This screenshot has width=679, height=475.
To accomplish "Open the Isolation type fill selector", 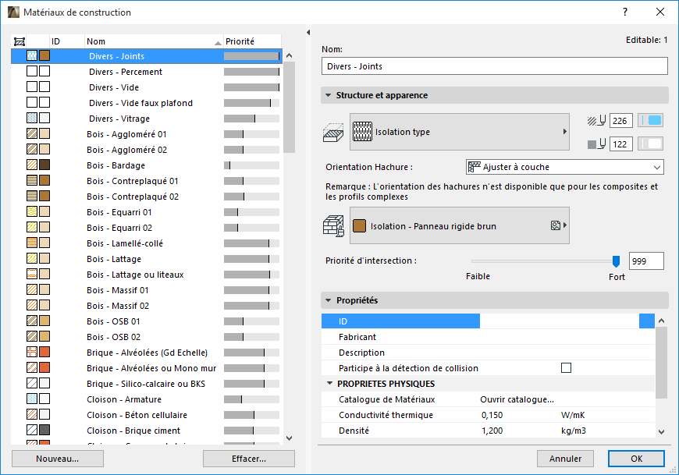I will [x=460, y=132].
